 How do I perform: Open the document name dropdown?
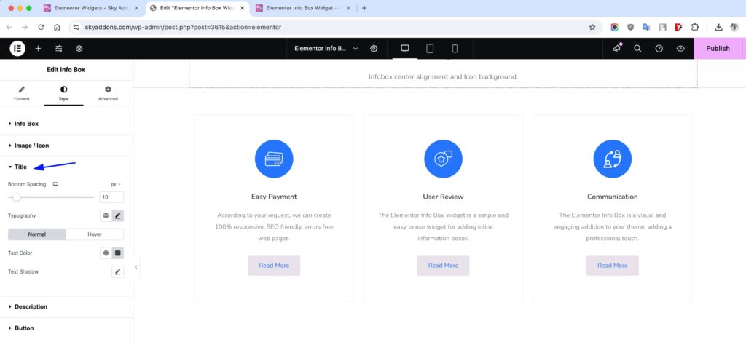point(326,49)
